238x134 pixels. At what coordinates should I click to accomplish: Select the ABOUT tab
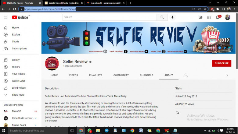coord(169,75)
